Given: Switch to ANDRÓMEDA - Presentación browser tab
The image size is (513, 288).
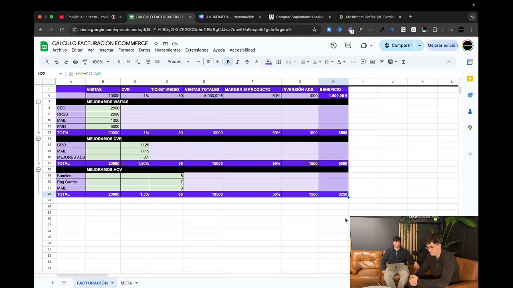Looking at the screenshot, I should coord(230,17).
